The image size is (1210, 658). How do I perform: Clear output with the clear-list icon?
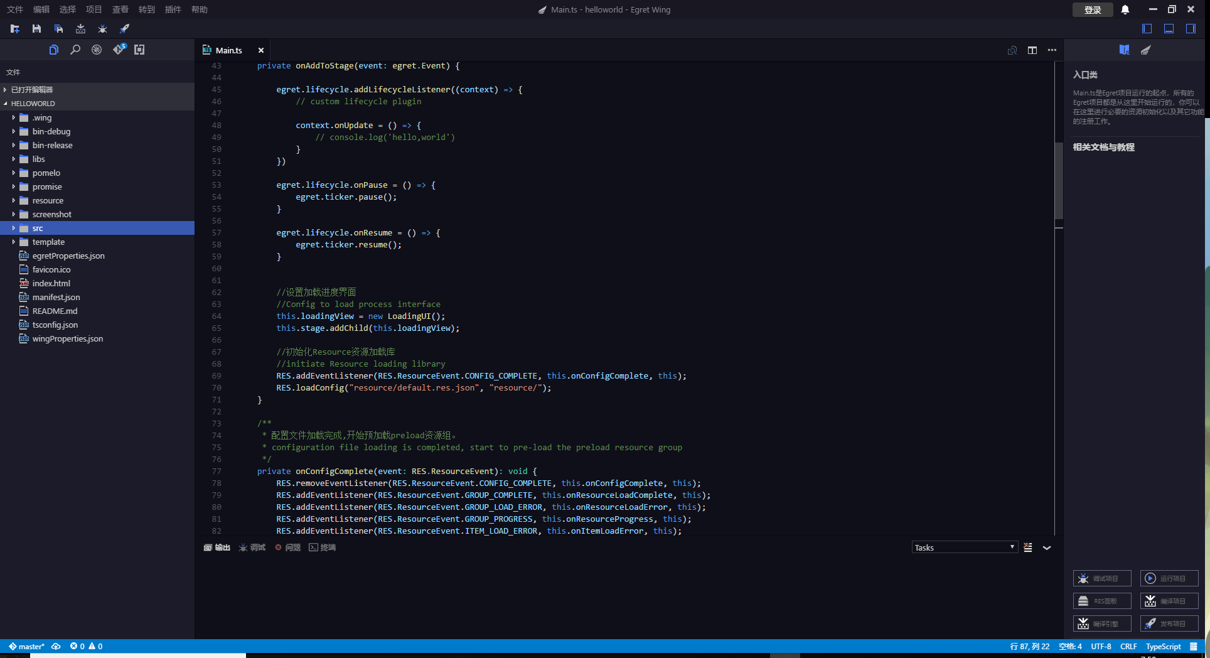point(1028,547)
